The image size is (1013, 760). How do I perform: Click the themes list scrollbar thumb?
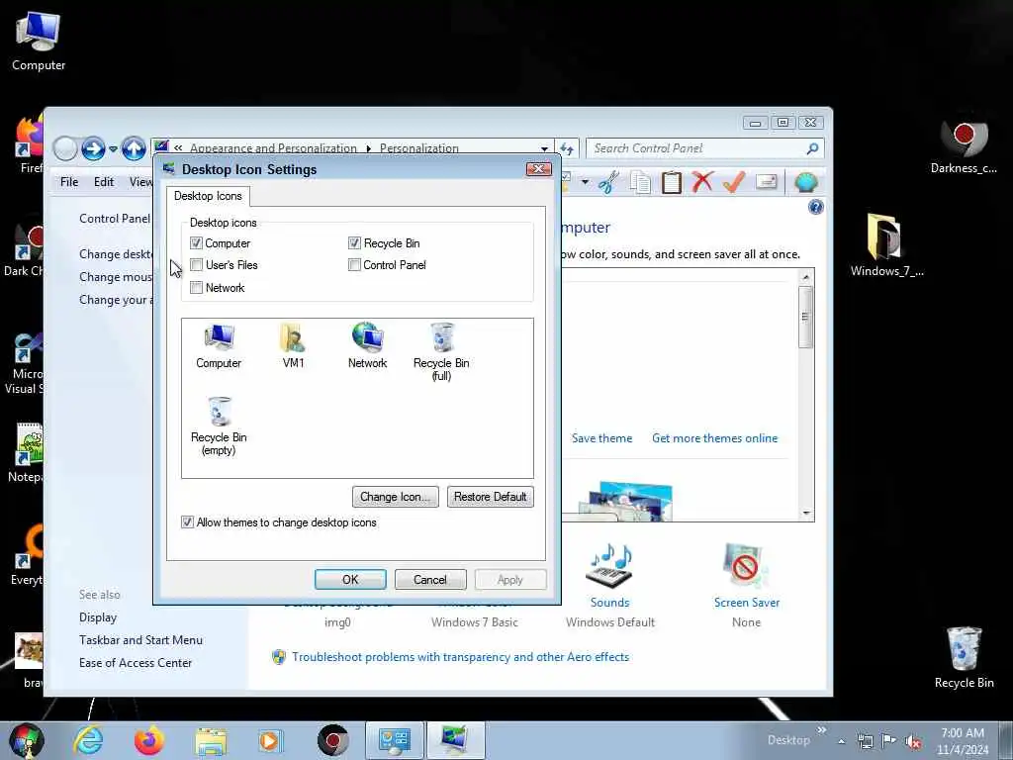805,317
